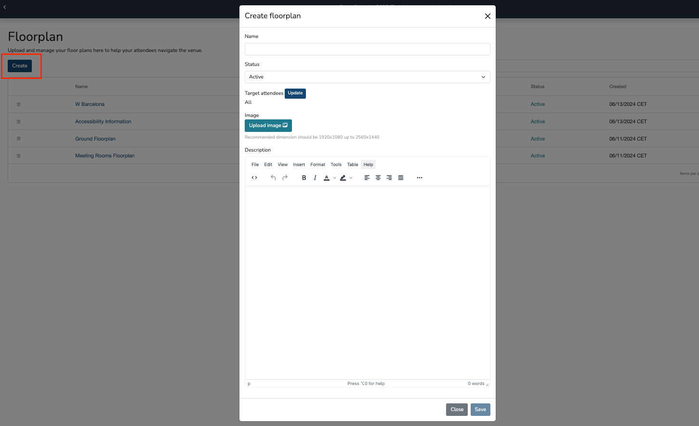
Task: Center align the description text
Action: [378, 178]
